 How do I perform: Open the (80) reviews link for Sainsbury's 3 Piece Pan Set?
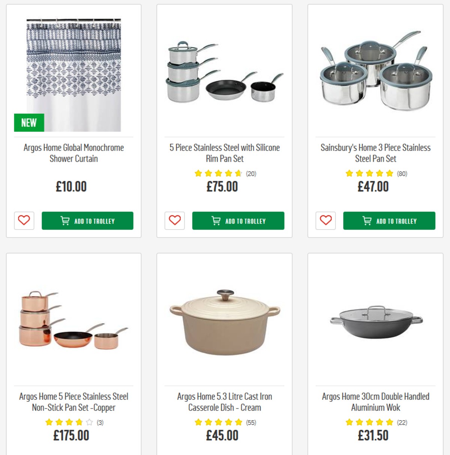click(x=402, y=173)
